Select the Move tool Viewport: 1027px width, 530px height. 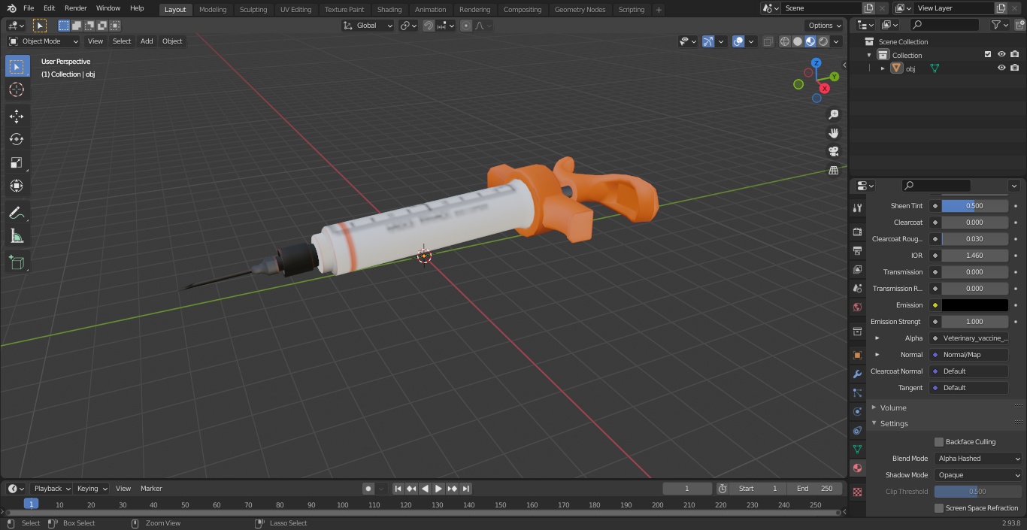pos(17,116)
